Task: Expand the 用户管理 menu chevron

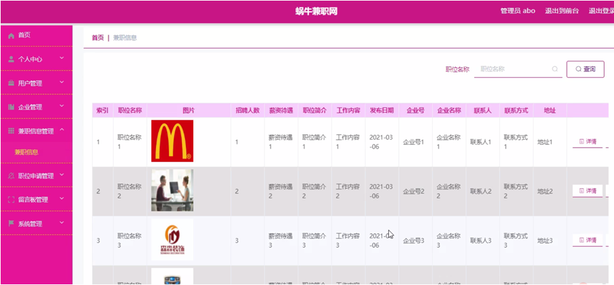Action: tap(61, 82)
